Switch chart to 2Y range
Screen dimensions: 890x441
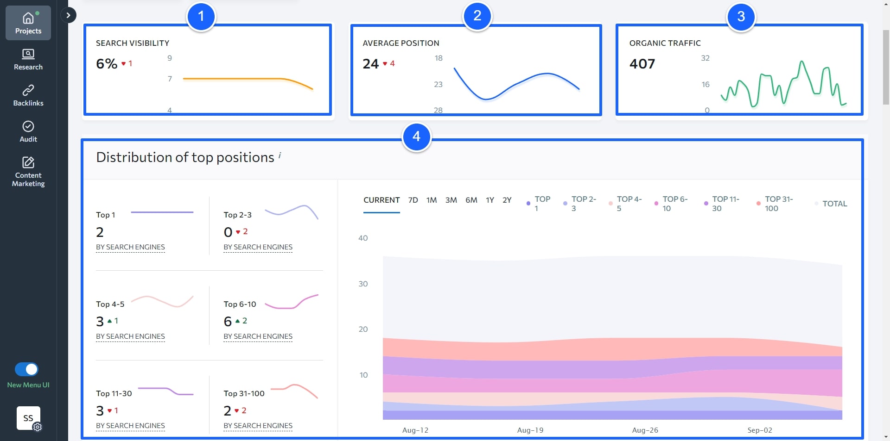pyautogui.click(x=507, y=200)
